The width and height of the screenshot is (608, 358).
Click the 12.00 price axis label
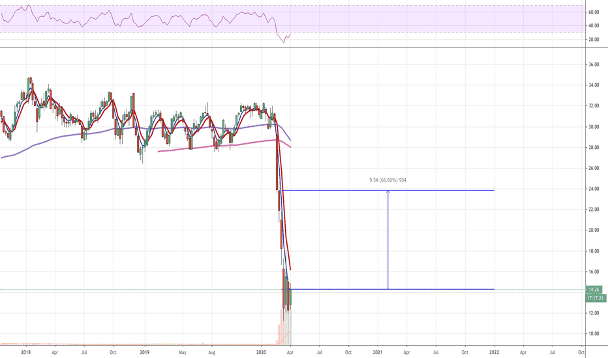[594, 313]
